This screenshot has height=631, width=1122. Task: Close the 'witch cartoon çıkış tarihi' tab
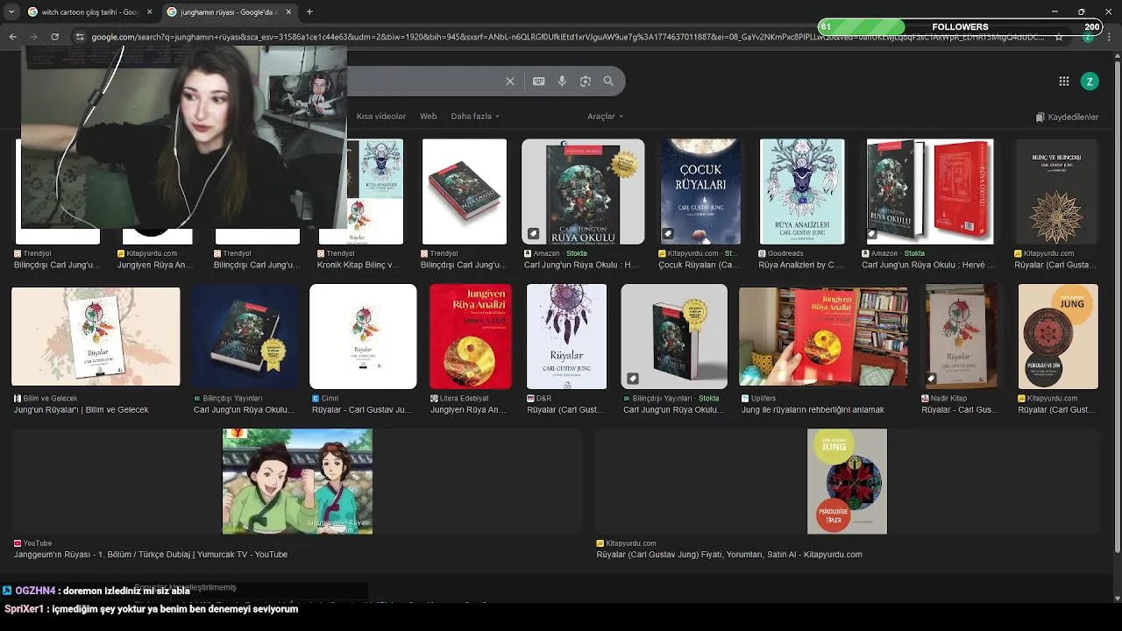[149, 11]
